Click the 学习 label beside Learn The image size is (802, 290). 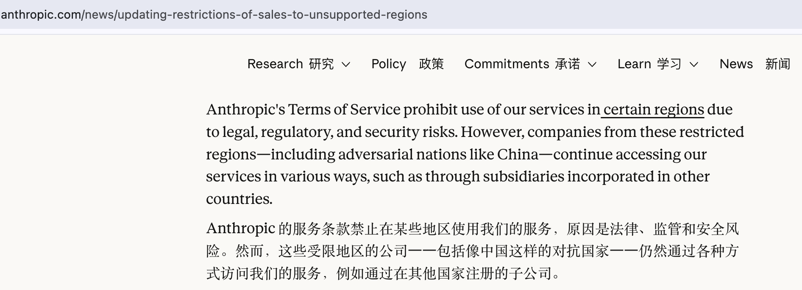(669, 64)
